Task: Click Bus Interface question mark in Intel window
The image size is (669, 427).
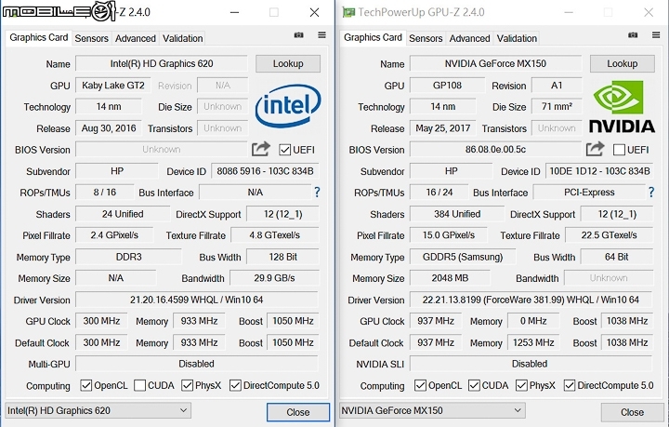Action: click(317, 193)
